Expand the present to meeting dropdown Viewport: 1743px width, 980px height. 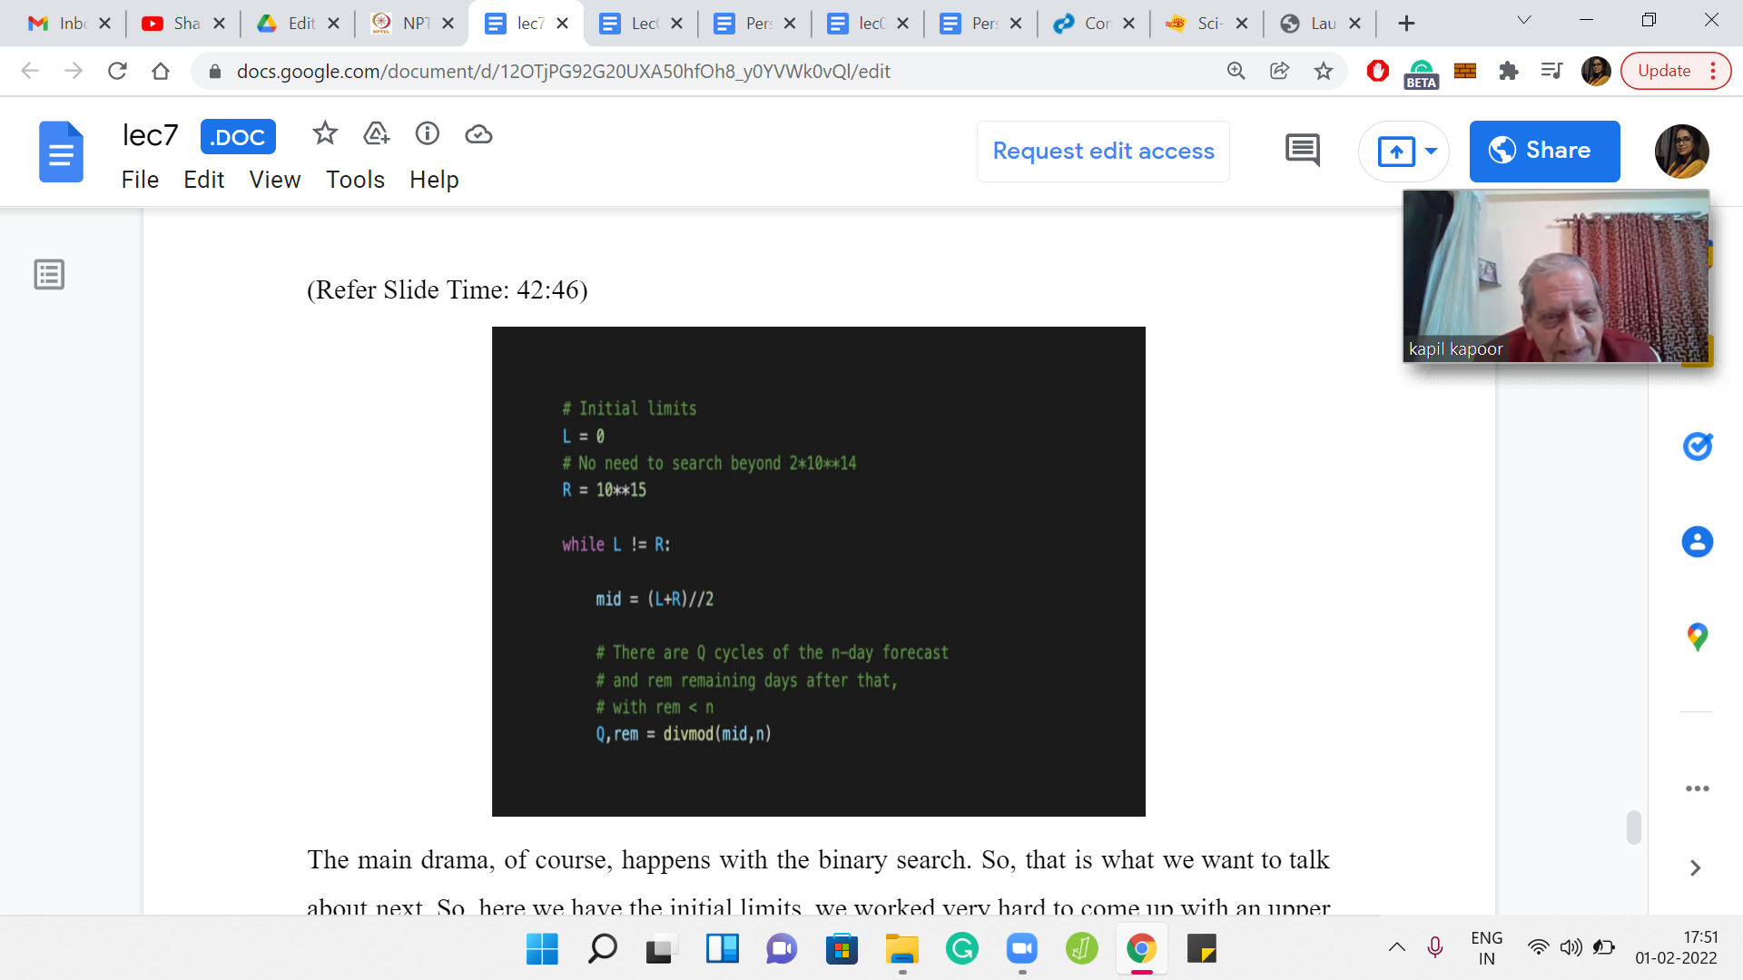(1431, 151)
